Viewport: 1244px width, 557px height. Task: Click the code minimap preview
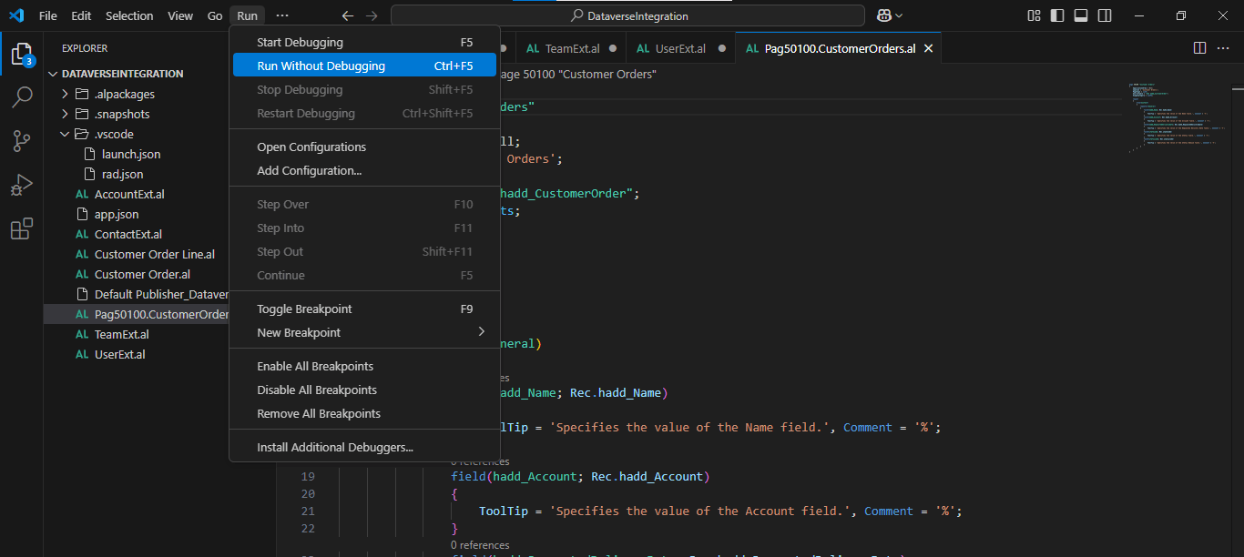[x=1170, y=115]
